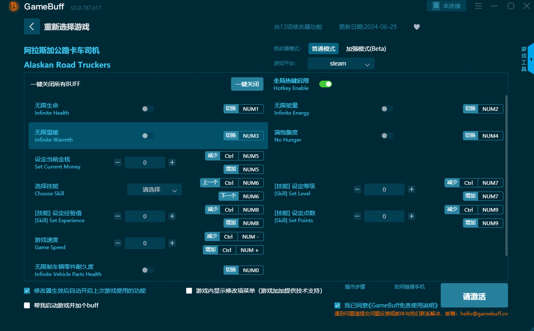Viewport: 534px width, 331px height.
Task: Click the heart favorite icon
Action: [x=416, y=27]
